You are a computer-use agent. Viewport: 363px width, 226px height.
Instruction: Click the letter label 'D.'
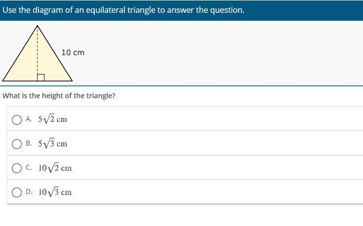(x=29, y=192)
